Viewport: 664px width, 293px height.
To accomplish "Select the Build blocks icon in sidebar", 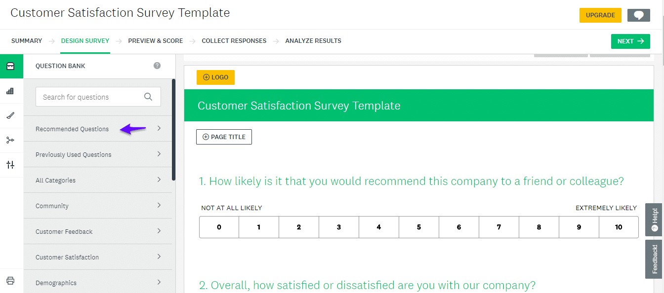I will [11, 91].
